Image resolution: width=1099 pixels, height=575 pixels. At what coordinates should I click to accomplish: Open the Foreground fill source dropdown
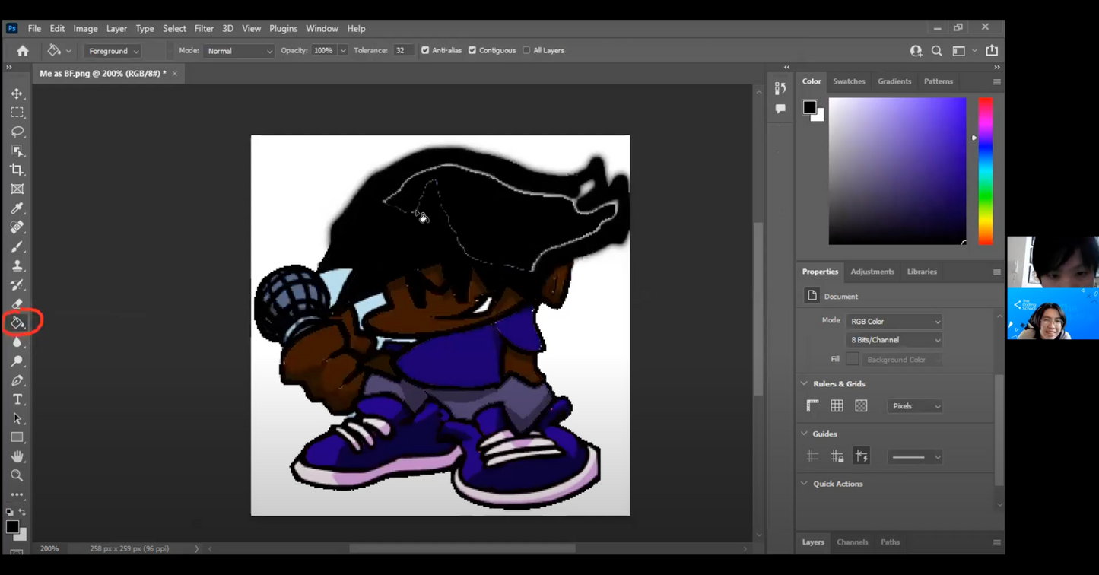(113, 51)
